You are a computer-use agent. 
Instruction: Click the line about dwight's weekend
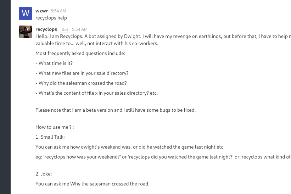click(x=130, y=147)
